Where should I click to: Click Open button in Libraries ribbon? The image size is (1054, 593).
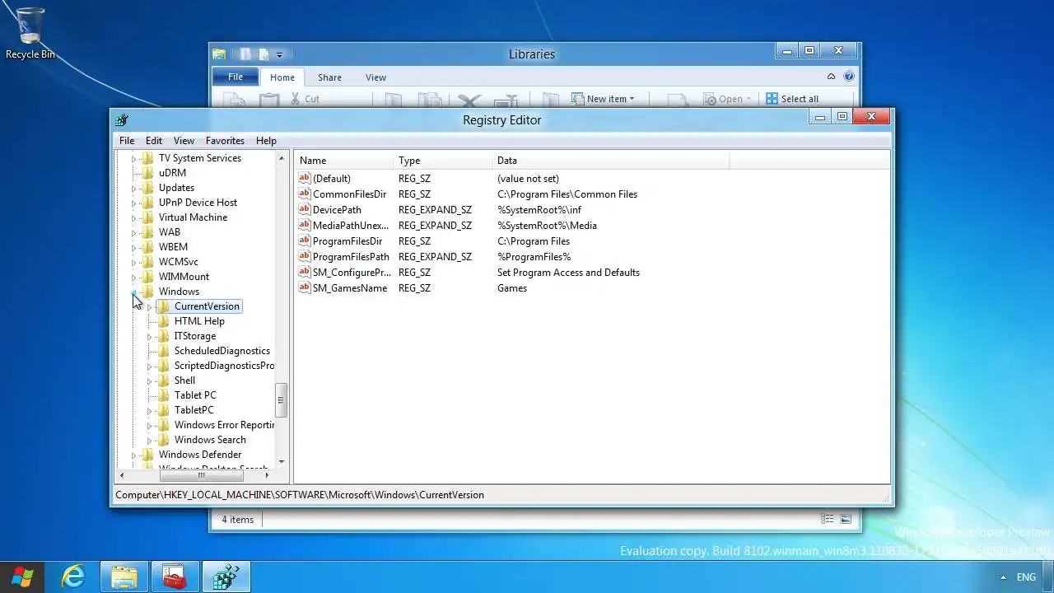(728, 99)
